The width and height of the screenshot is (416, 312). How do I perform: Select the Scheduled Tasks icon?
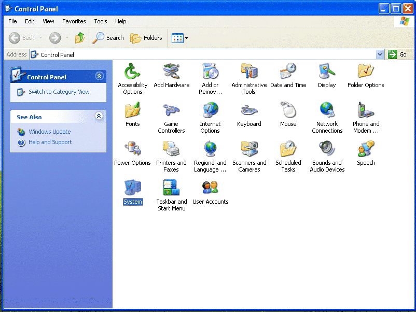[288, 149]
